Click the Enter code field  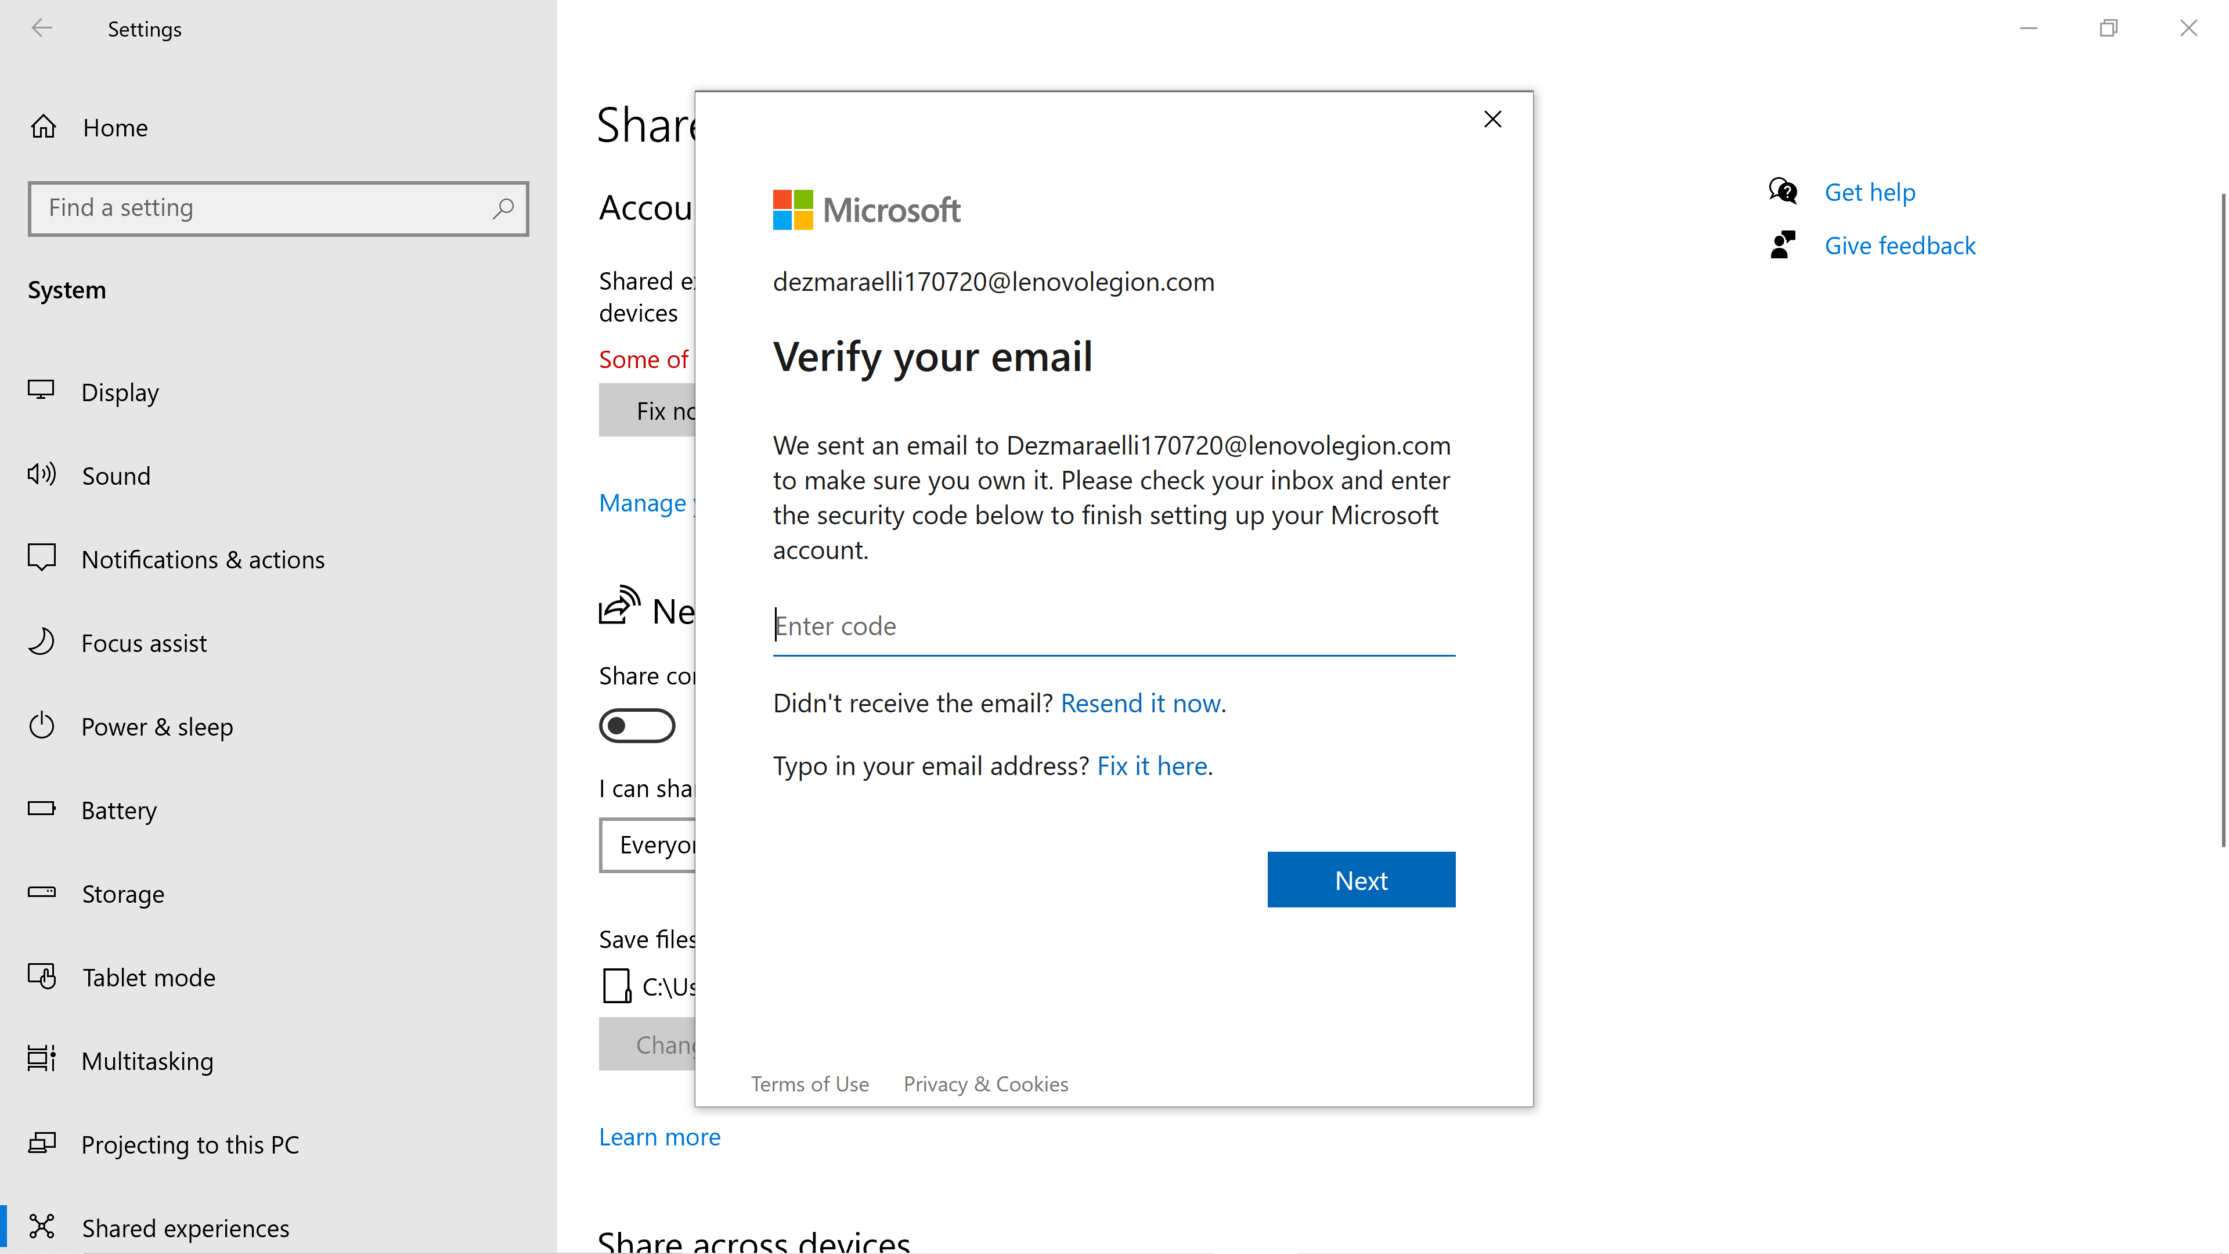click(x=1113, y=626)
